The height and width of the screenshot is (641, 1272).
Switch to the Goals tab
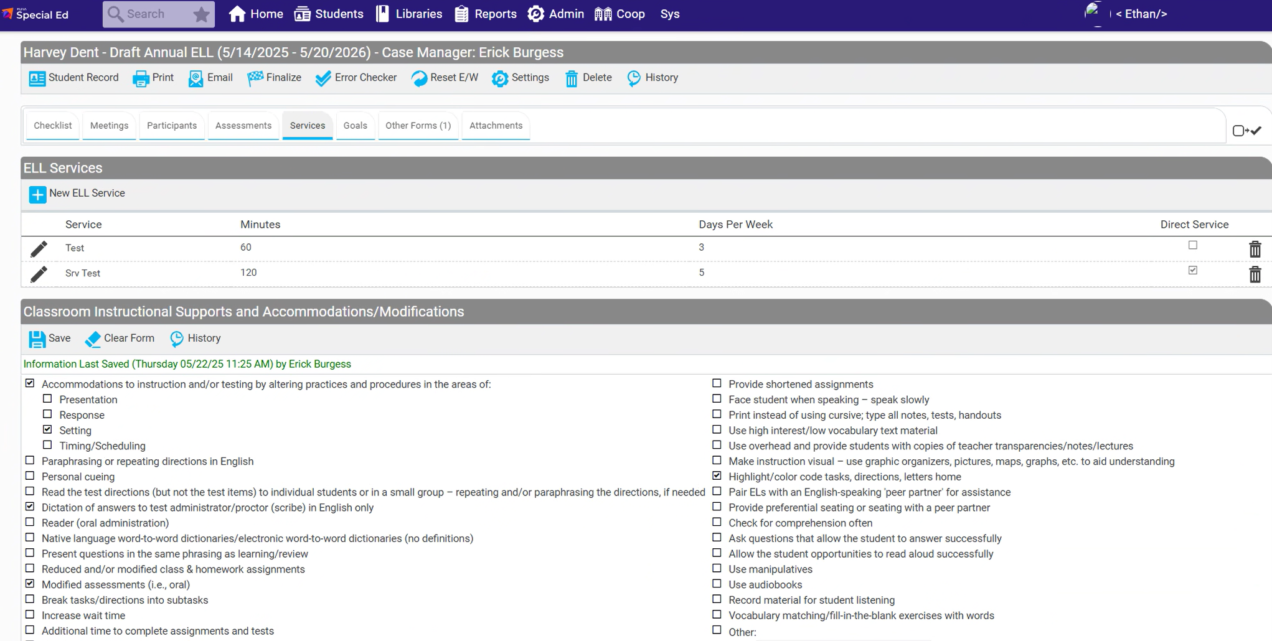click(x=355, y=126)
